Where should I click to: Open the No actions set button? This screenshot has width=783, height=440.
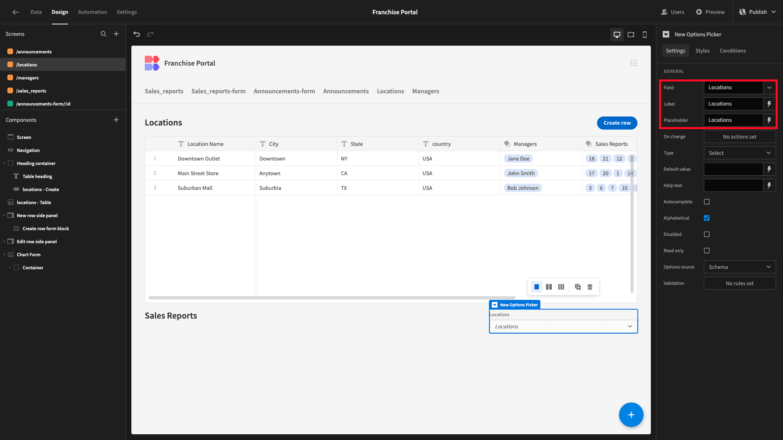[x=740, y=136]
